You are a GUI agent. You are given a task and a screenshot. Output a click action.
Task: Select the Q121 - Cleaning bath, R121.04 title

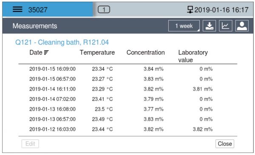click(x=62, y=43)
